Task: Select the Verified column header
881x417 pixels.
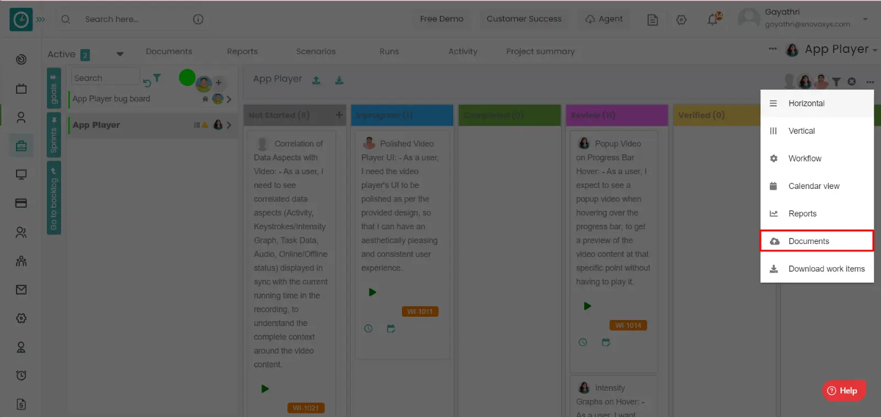Action: click(717, 115)
